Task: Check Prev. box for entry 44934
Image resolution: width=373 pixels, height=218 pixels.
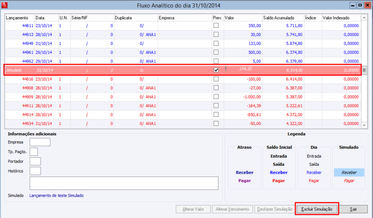Action: pyautogui.click(x=216, y=123)
